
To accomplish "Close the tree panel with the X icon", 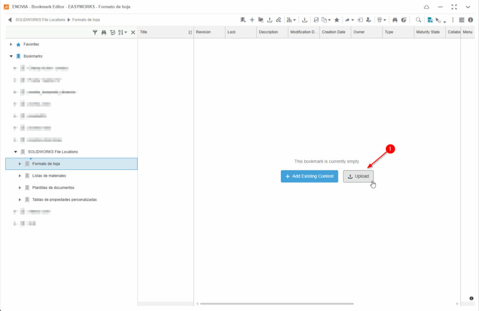I will [133, 32].
